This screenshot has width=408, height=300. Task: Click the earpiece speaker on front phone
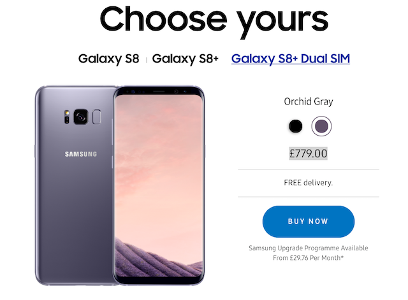[159, 92]
